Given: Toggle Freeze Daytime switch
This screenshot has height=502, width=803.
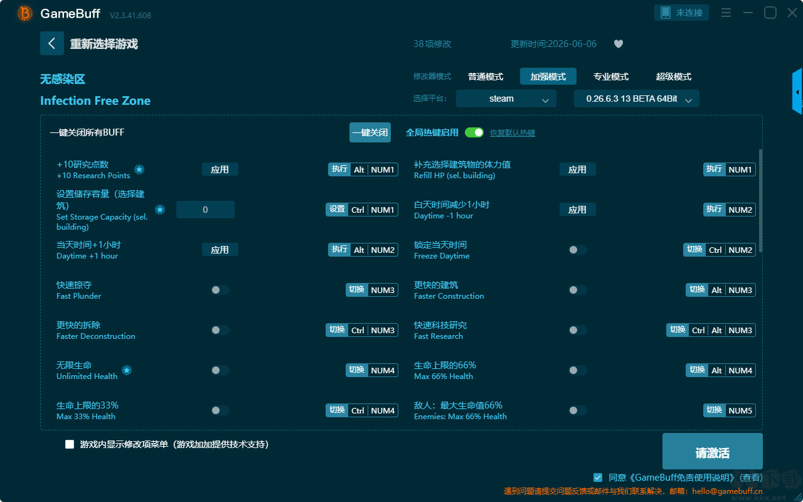Looking at the screenshot, I should pyautogui.click(x=578, y=250).
